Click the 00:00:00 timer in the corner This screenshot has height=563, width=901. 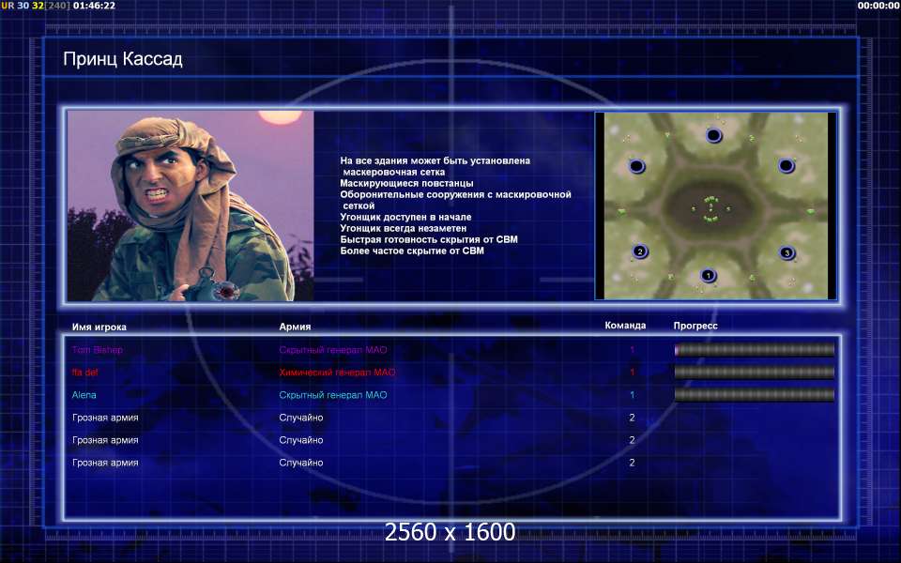pyautogui.click(x=878, y=6)
